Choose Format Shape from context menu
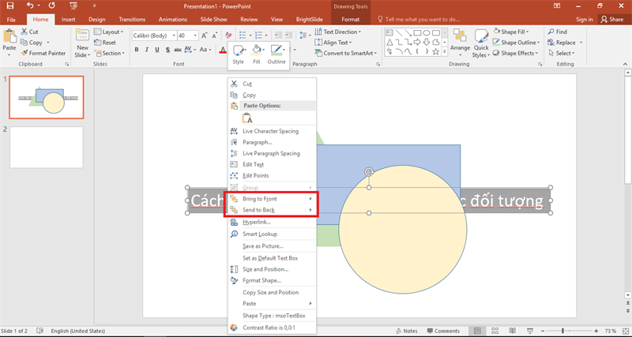This screenshot has height=337, width=632. pyautogui.click(x=261, y=280)
